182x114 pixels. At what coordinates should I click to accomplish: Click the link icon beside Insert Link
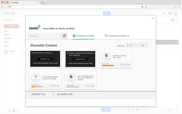click(58, 94)
